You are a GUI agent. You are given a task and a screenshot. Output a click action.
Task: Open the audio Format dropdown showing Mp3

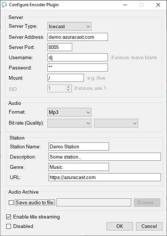point(69,112)
